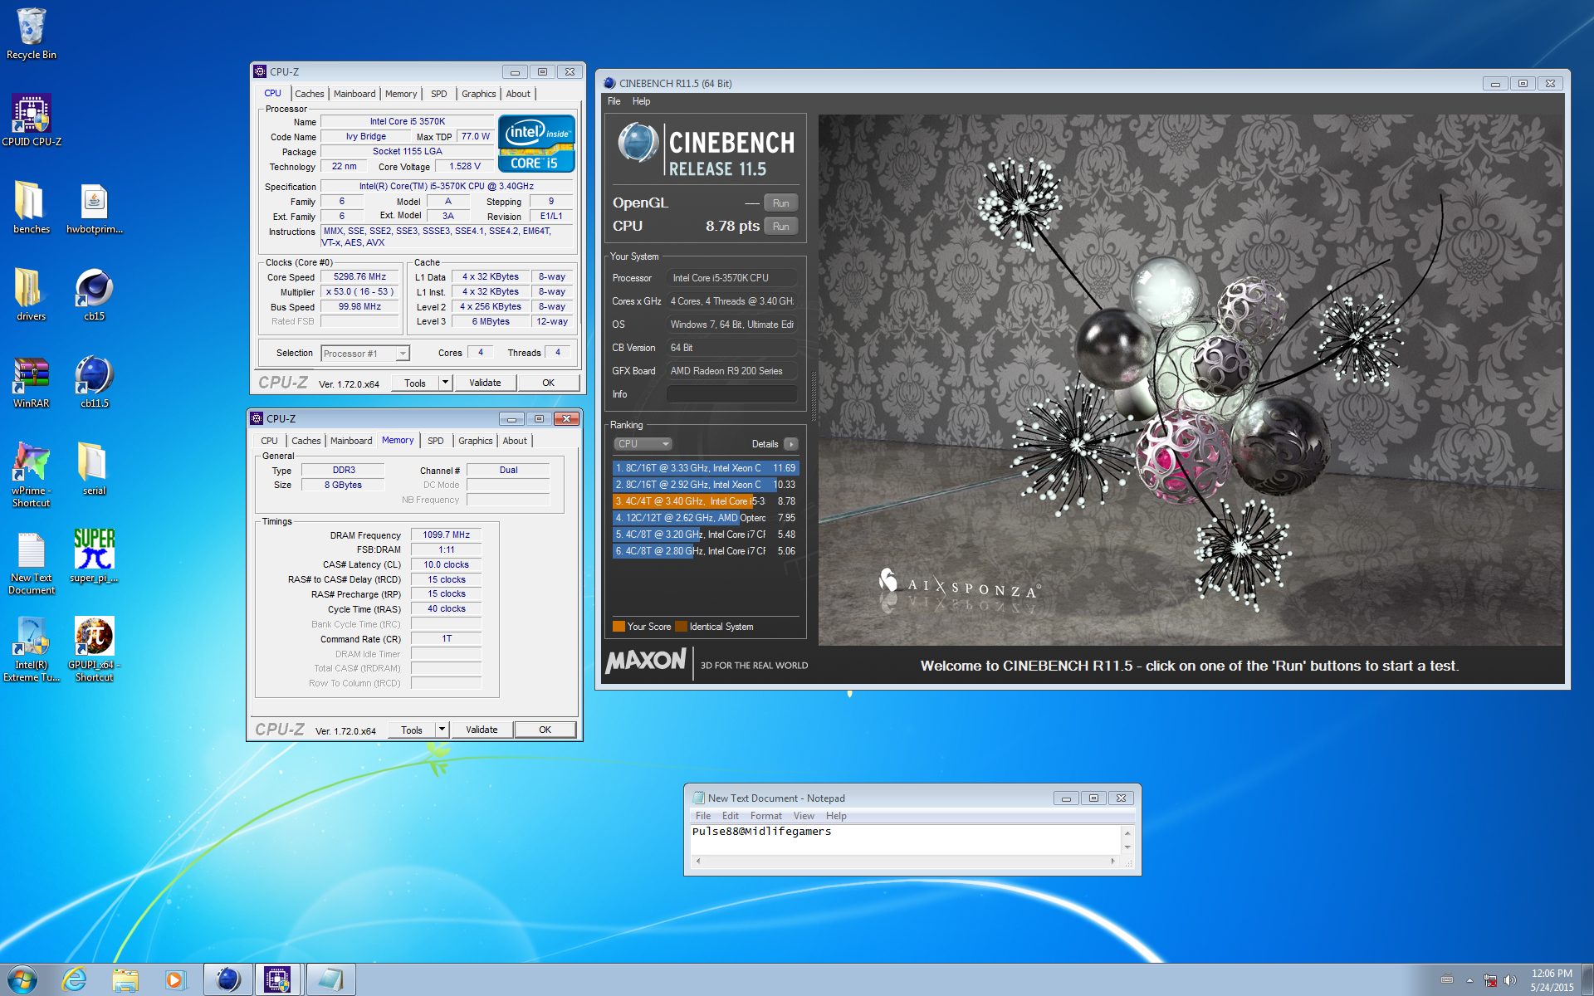Switch to Notepad taskbar button
This screenshot has height=996, width=1594.
(330, 980)
